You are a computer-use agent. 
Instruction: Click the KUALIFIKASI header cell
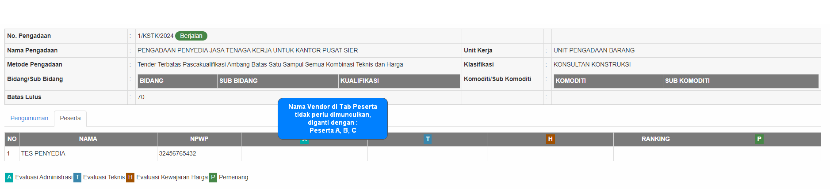pos(360,81)
